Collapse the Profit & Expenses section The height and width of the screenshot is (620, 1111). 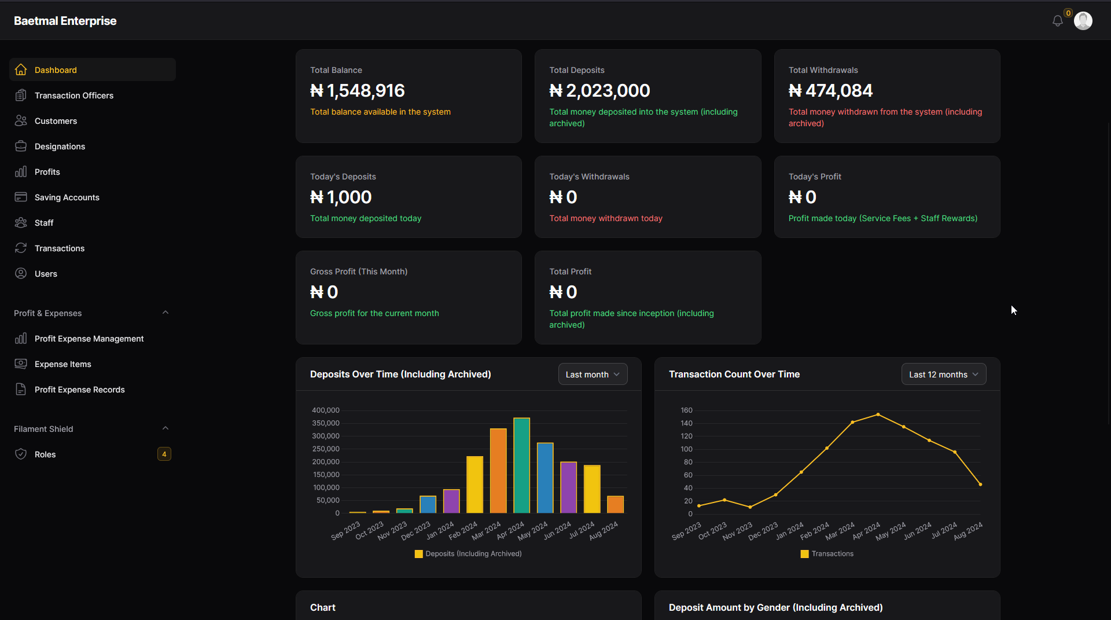click(x=165, y=313)
